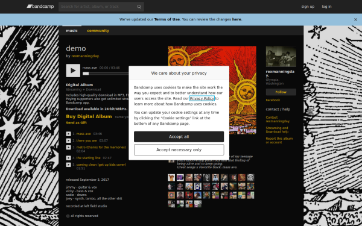Viewport: 362px width, 226px height.
Task: Click Contact rexmanningday. link
Action: (278, 119)
